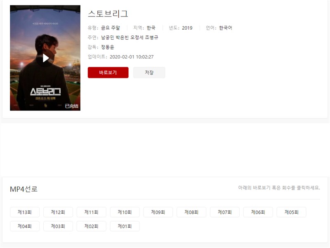This screenshot has width=330, height=248.
Task: Click the 저장 save button
Action: coord(149,73)
